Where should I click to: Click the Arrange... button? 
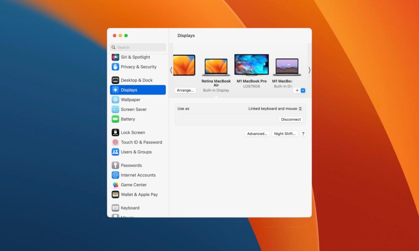(x=185, y=90)
